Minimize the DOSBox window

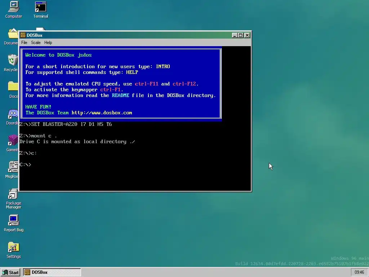[x=234, y=35]
